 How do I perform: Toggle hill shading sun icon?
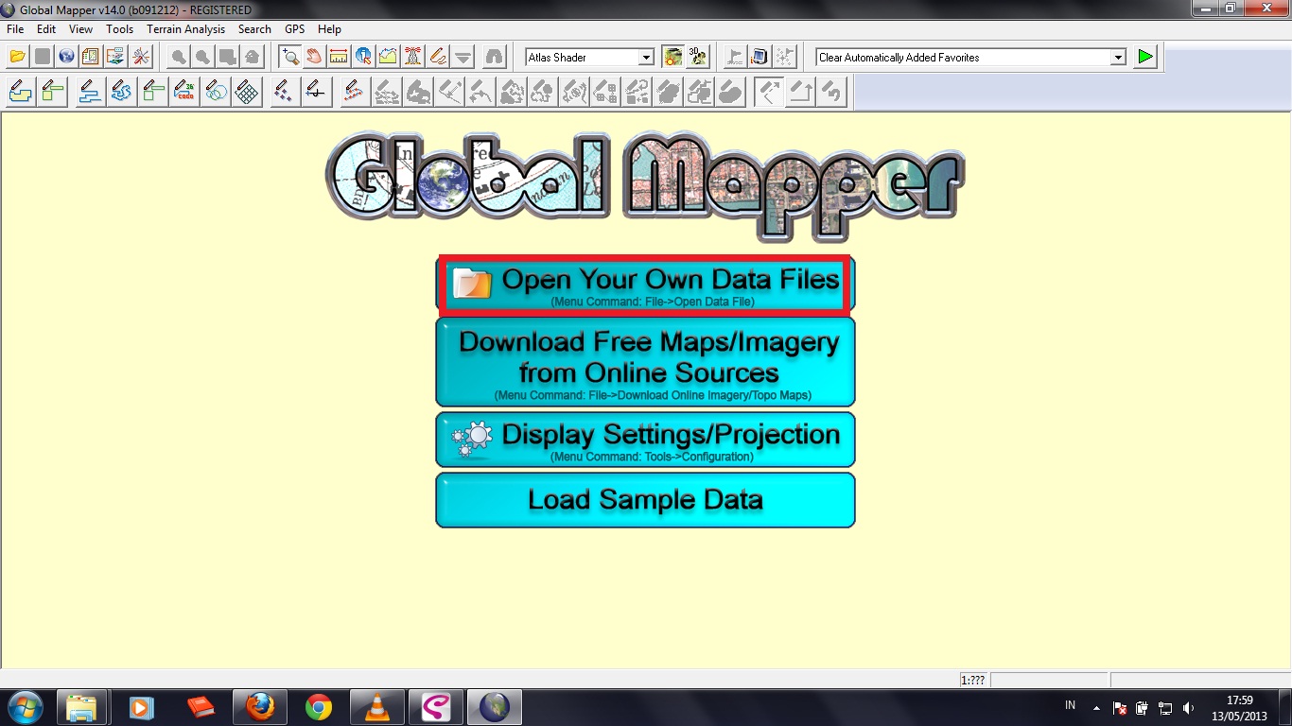point(672,57)
